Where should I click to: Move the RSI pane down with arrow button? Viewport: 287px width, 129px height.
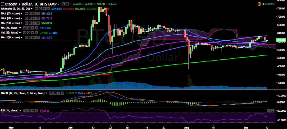[273, 110]
